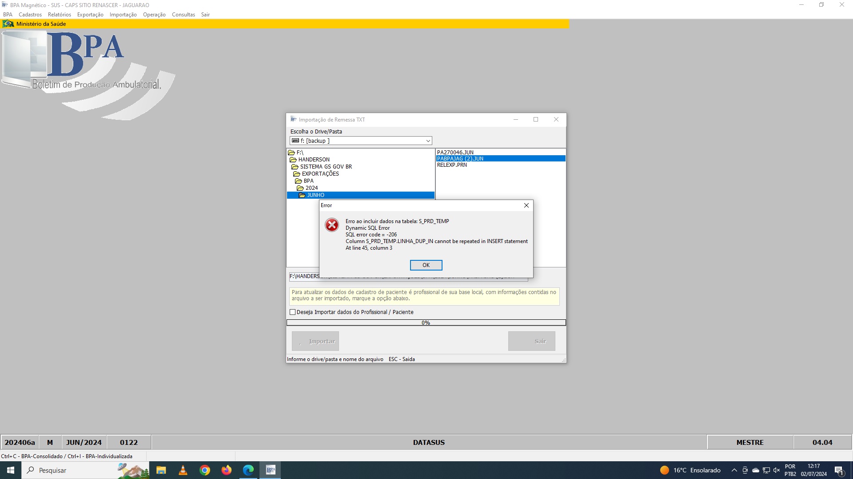This screenshot has height=479, width=853.
Task: Select file RELEXP.PRN
Action: pos(452,165)
